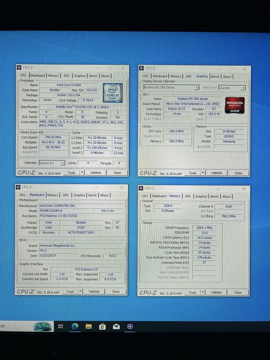Click Close button in memory timings window
270x360 pixels.
tap(238, 293)
